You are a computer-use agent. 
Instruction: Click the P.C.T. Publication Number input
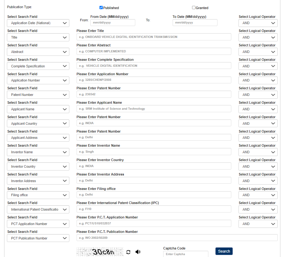[177, 238]
